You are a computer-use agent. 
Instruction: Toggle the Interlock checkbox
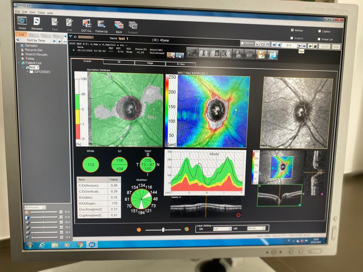point(242,43)
